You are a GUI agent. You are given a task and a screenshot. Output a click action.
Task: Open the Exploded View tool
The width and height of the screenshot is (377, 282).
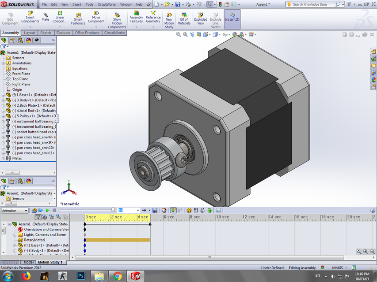(200, 18)
